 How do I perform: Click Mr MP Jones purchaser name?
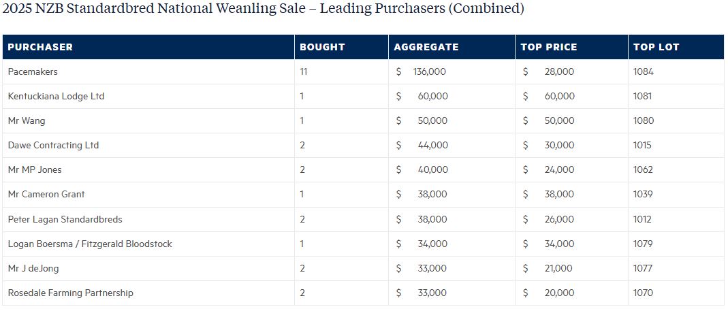point(35,169)
